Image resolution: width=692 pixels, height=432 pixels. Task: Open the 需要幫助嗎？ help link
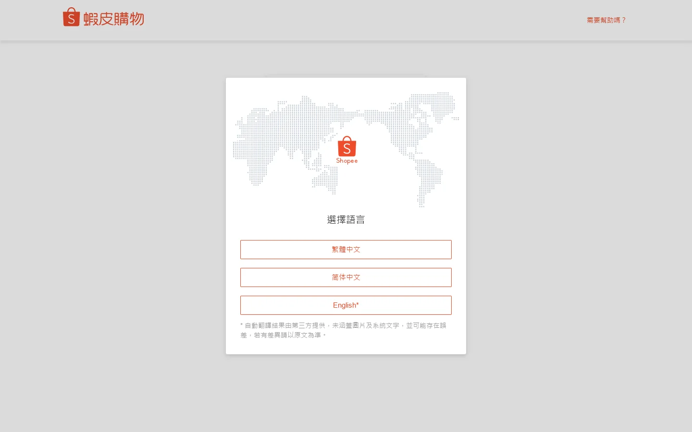[x=606, y=20]
